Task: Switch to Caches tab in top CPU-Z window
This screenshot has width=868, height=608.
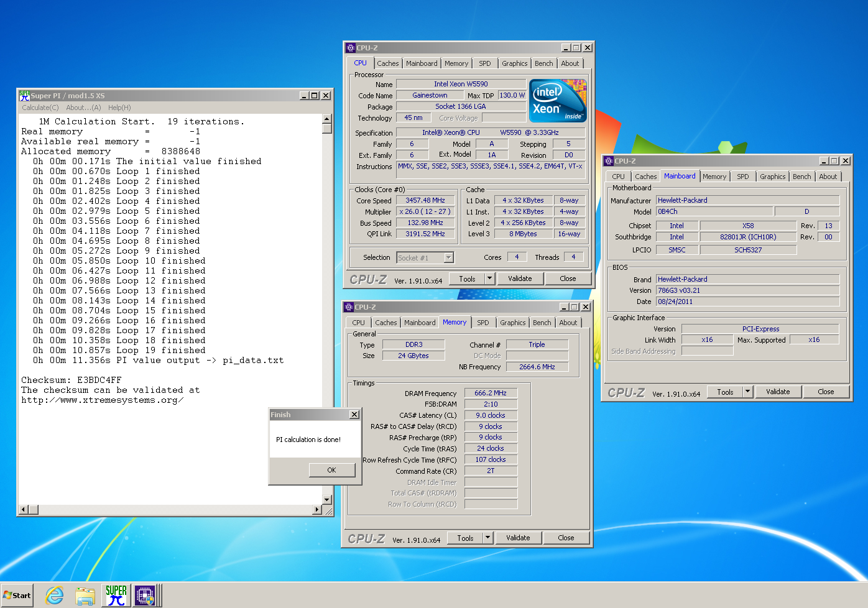Action: pyautogui.click(x=388, y=63)
